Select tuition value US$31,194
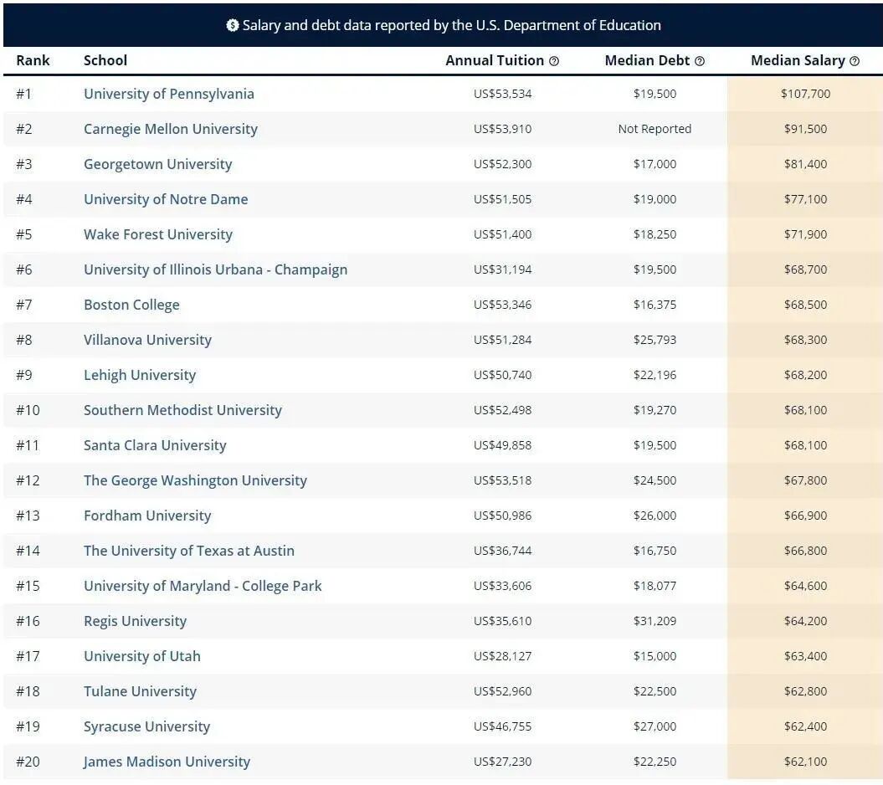The image size is (883, 785). coord(502,269)
